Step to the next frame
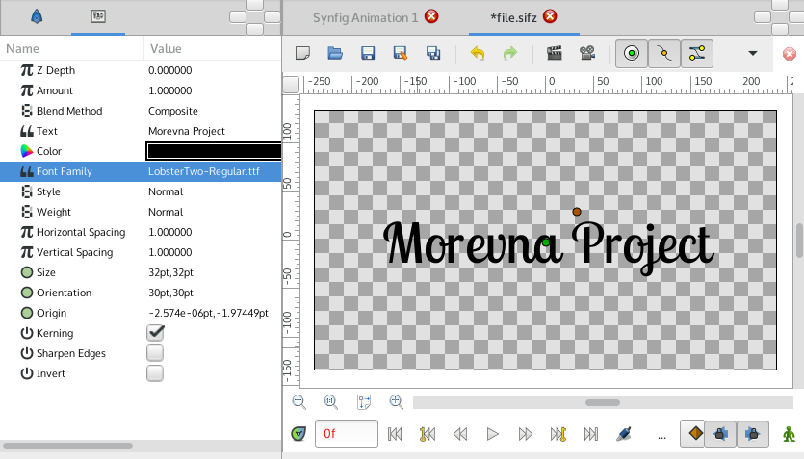The width and height of the screenshot is (804, 459). [x=525, y=434]
